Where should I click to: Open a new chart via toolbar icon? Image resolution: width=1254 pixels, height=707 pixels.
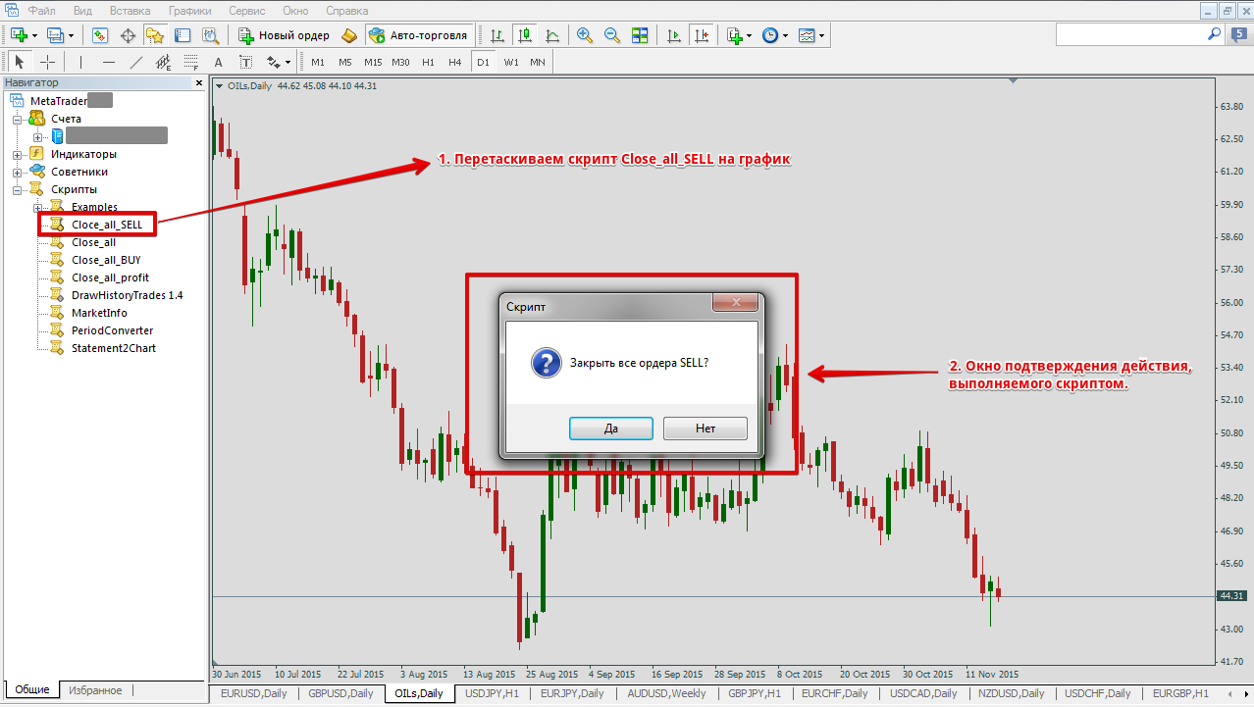(x=19, y=35)
